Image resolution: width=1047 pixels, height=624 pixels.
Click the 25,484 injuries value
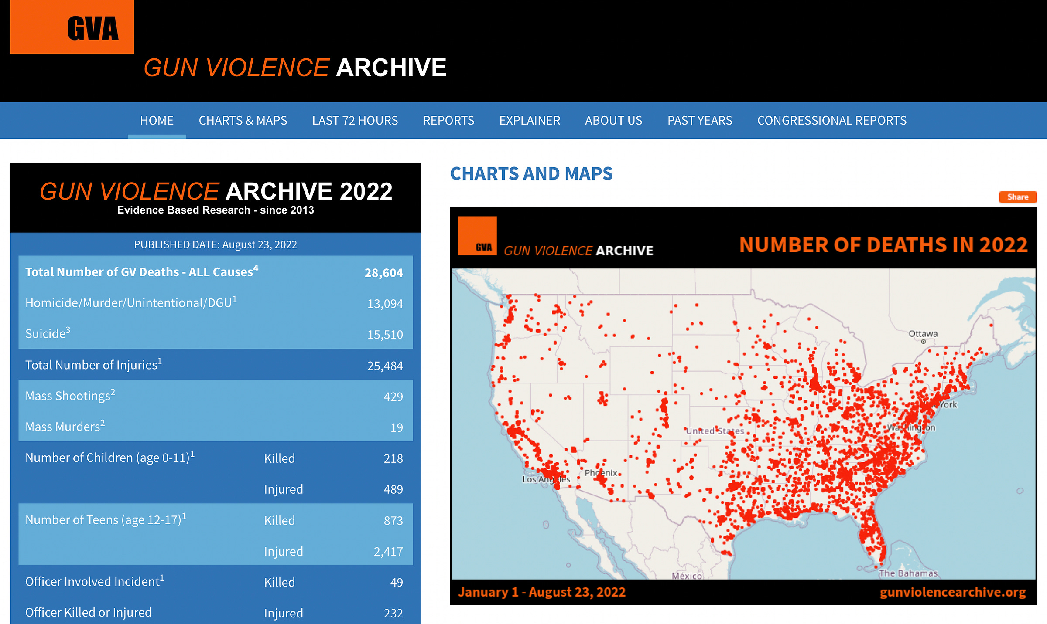385,366
